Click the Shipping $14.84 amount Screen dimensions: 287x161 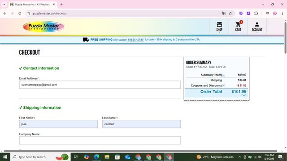coord(242,80)
